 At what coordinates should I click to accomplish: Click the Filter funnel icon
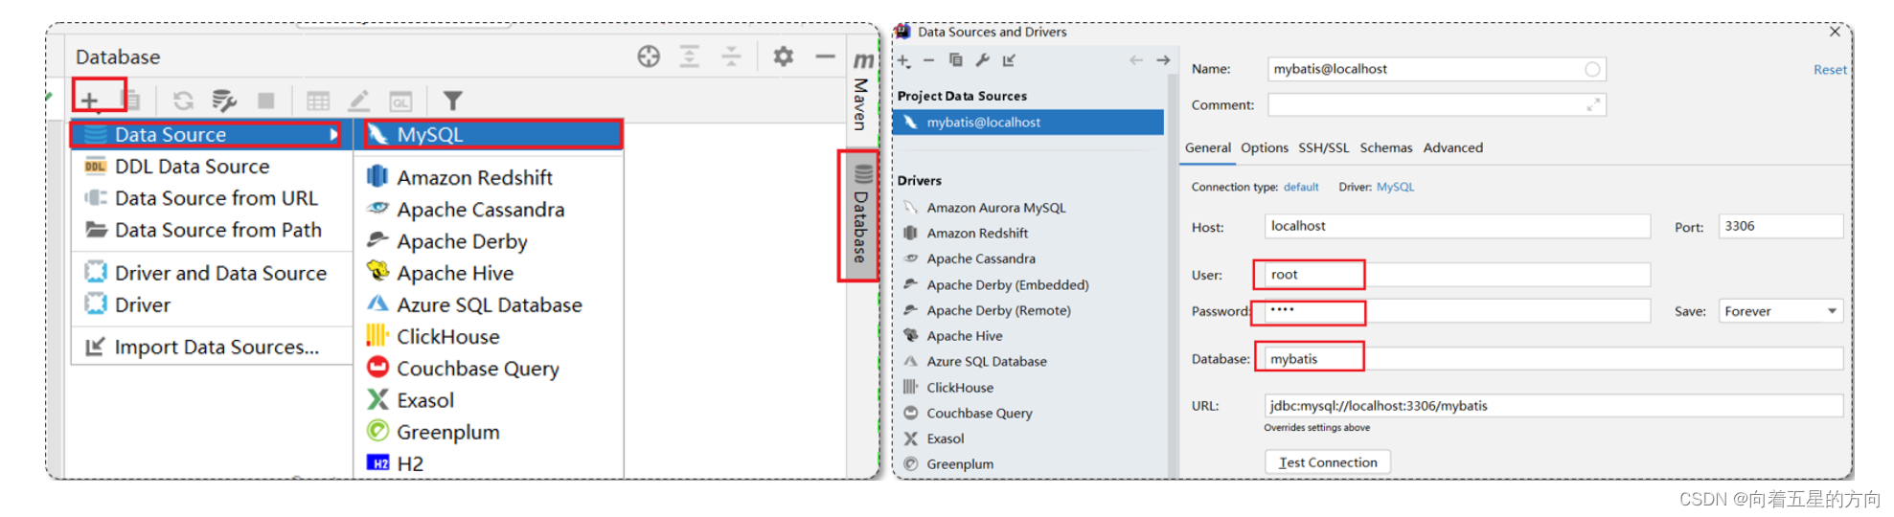click(452, 101)
